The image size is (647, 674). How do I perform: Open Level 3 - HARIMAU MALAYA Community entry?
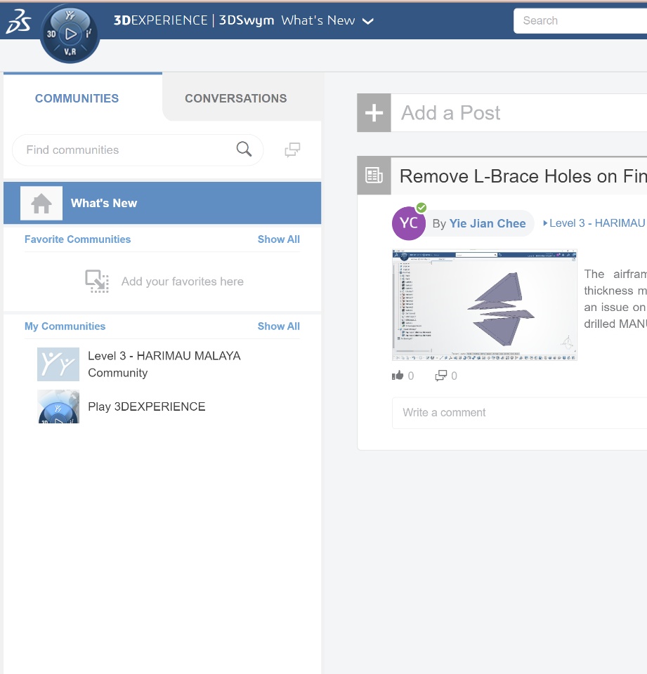[164, 364]
